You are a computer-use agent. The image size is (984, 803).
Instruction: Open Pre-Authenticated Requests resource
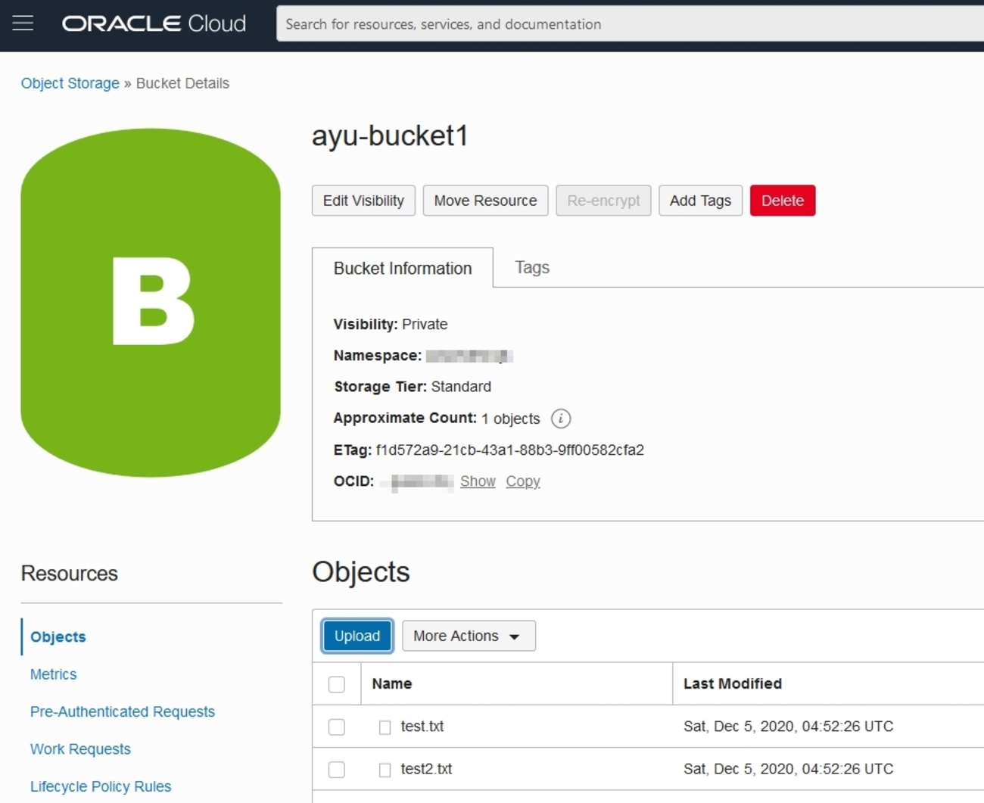point(123,711)
